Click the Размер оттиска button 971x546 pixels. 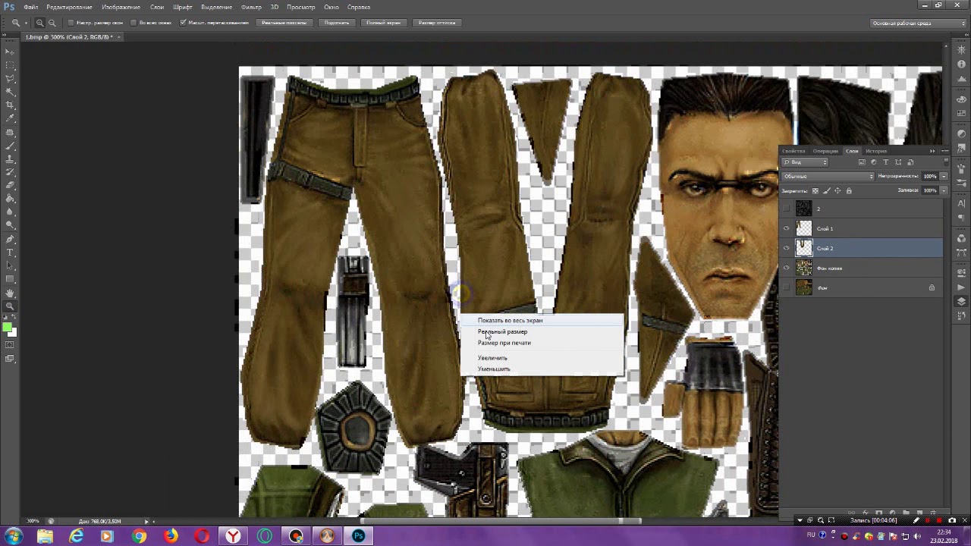tap(437, 23)
